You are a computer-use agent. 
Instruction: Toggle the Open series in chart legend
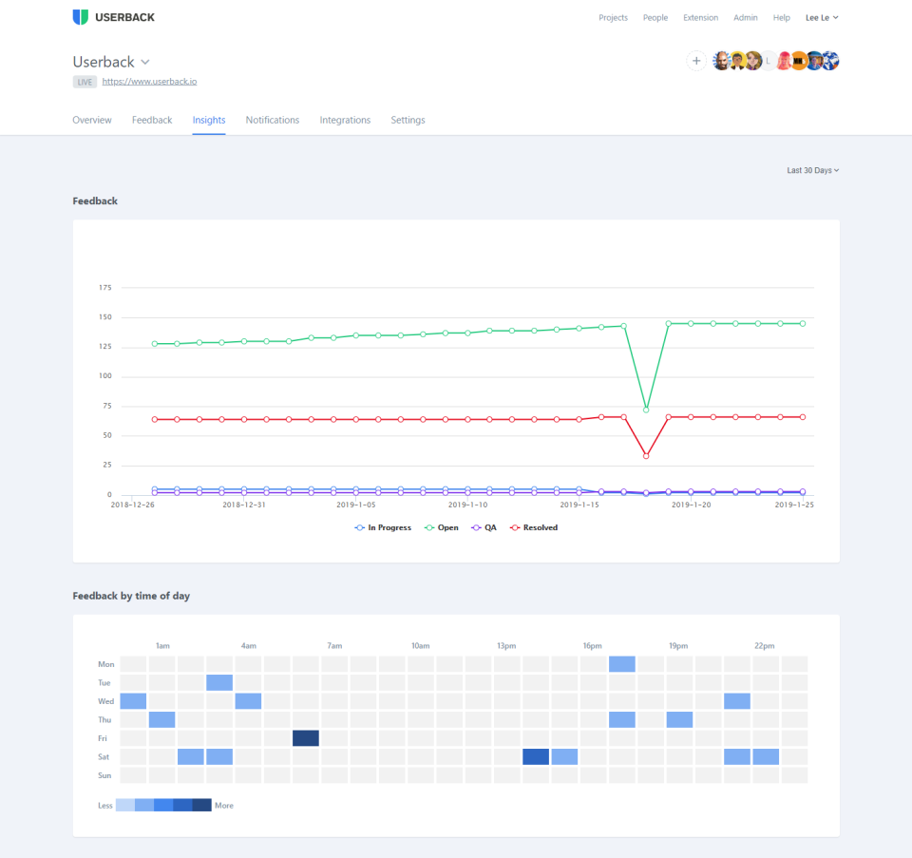pyautogui.click(x=441, y=527)
